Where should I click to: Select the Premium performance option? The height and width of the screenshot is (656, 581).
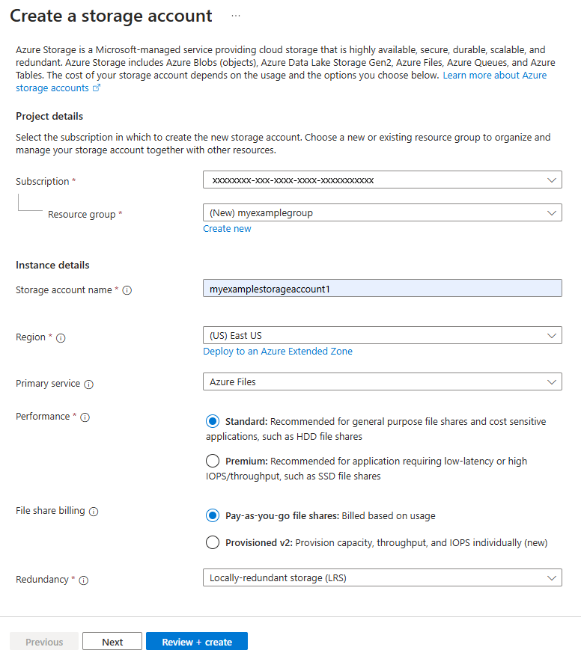pos(212,461)
